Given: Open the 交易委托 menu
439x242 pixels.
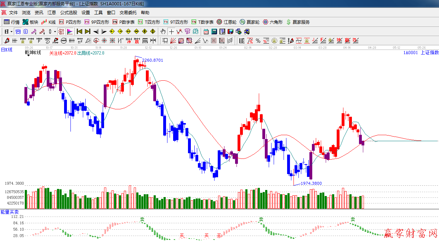Looking at the screenshot, I should tap(128, 12).
